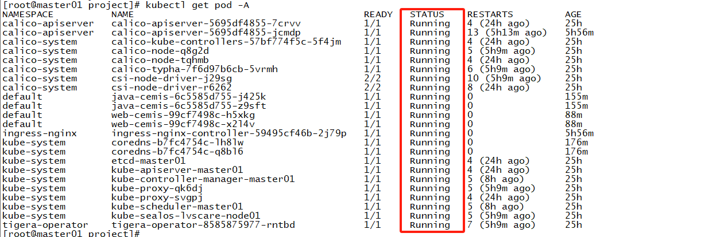Select pod tigera-operator-8585875977-rntbd

[x=203, y=225]
